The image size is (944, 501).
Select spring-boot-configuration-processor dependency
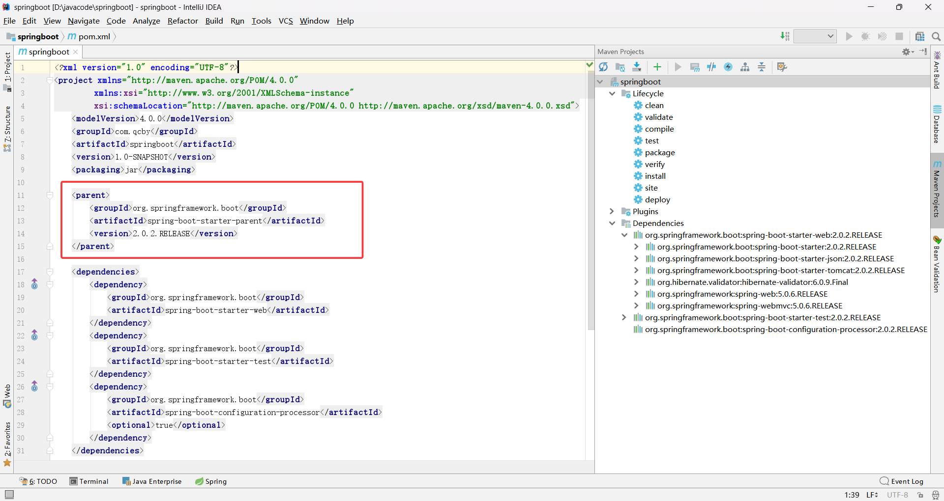click(780, 329)
